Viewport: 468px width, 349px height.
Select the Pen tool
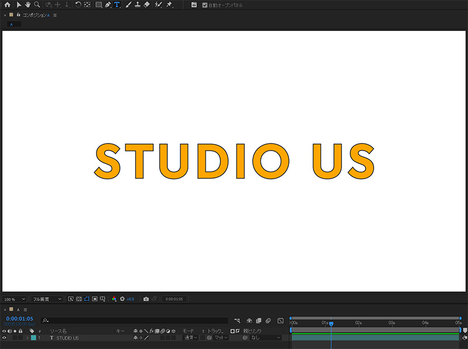[x=108, y=5]
